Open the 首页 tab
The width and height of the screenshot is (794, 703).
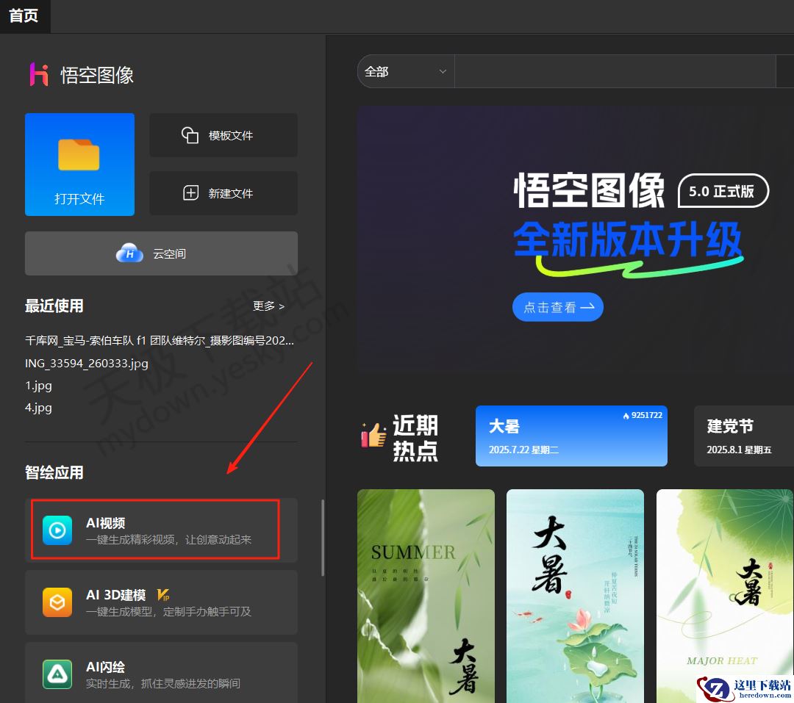coord(24,15)
